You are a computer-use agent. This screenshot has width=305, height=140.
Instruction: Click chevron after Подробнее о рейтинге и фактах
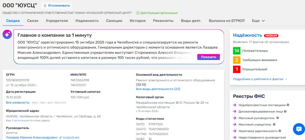(286, 79)
